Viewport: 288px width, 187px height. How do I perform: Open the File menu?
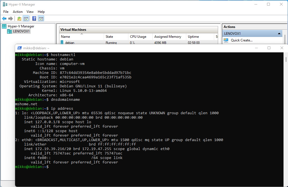[6, 11]
